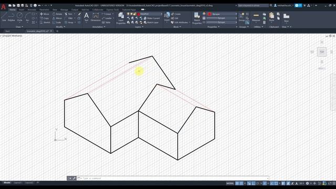Expand the Modify panel
Image resolution: width=336 pixels, height=189 pixels.
60,27
